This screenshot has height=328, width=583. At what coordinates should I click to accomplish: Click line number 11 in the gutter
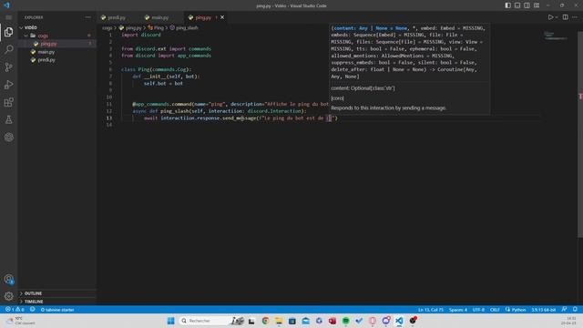click(x=109, y=104)
